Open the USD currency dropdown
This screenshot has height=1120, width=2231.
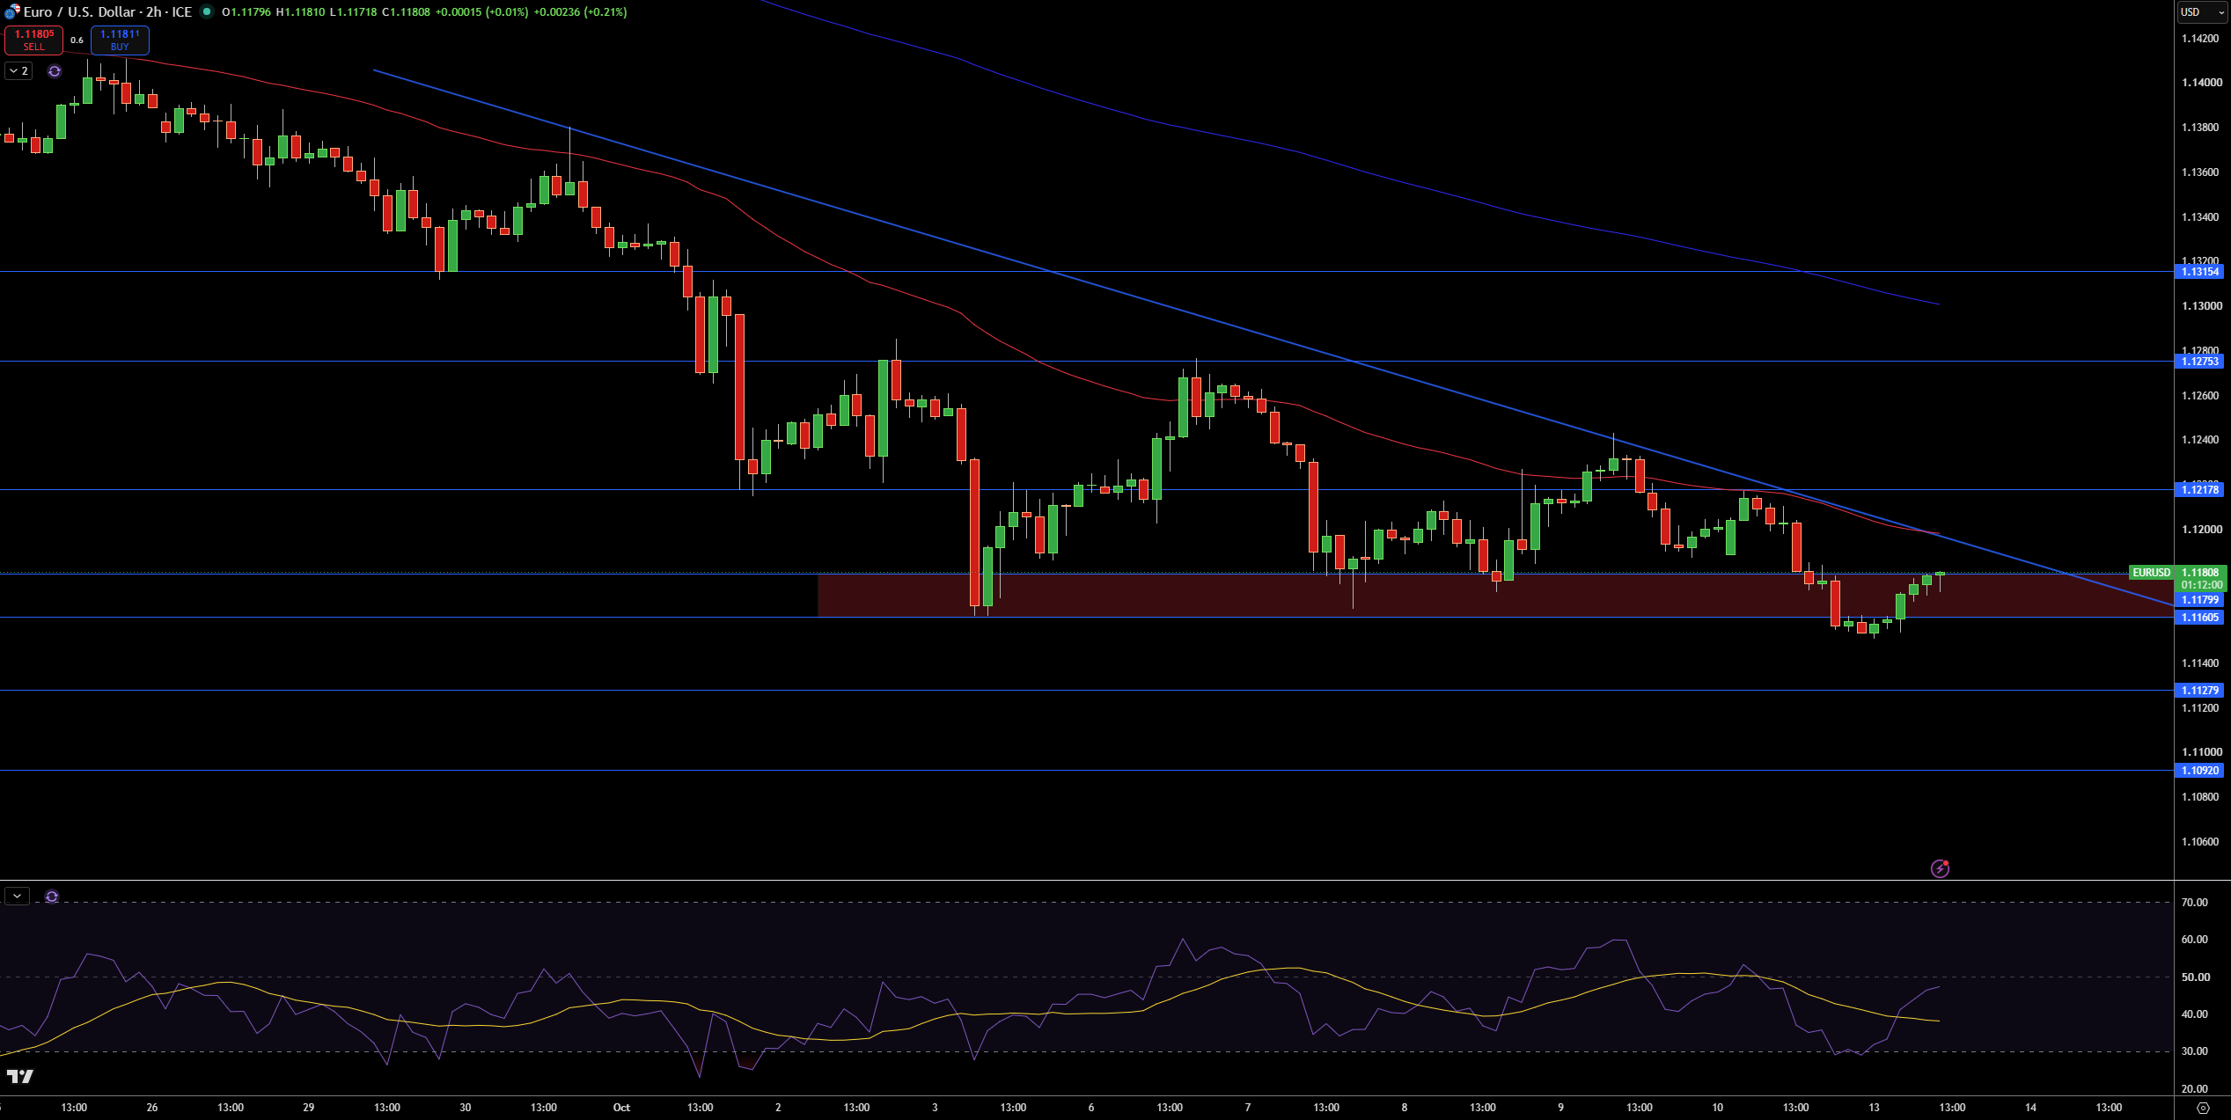[x=2201, y=12]
